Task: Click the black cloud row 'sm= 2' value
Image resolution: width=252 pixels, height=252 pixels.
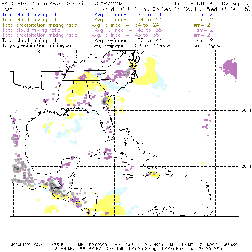Action: coord(205,40)
